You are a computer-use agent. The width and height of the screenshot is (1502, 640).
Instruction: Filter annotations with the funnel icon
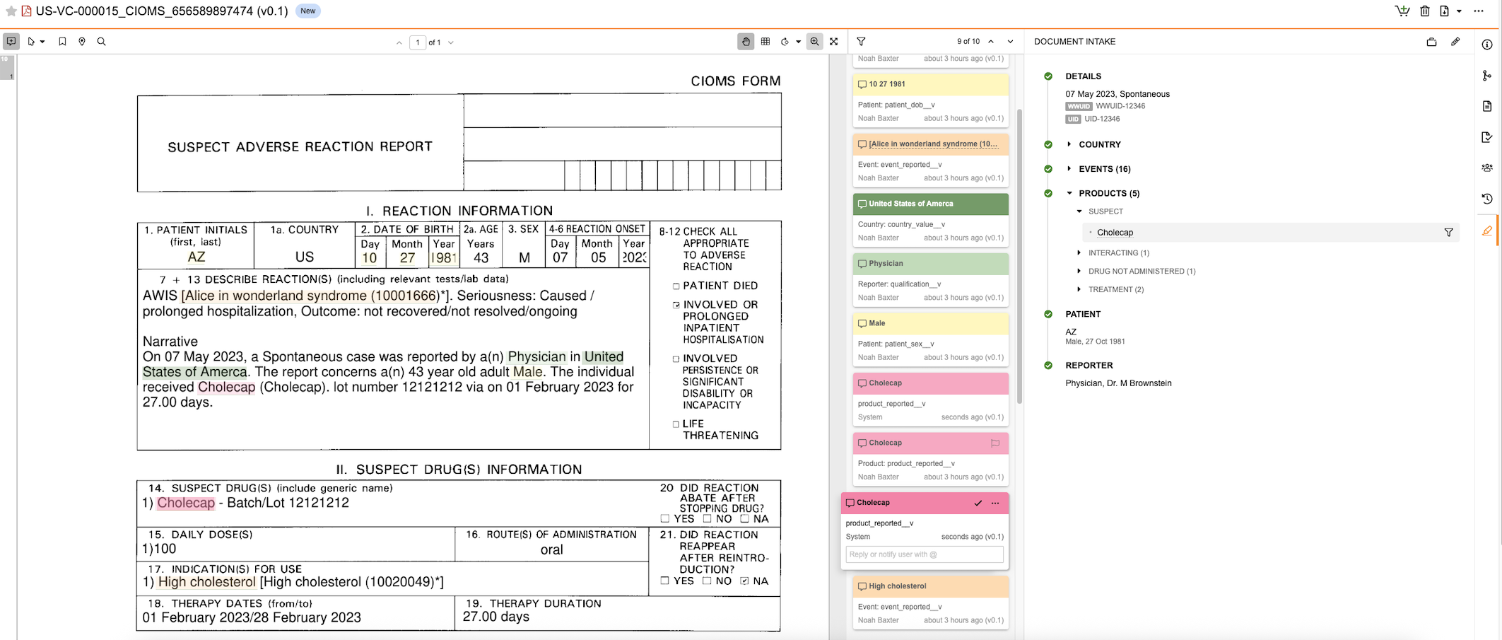click(861, 42)
